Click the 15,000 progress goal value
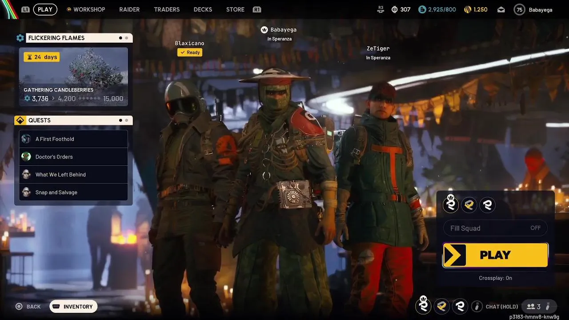This screenshot has width=569, height=320. point(113,99)
